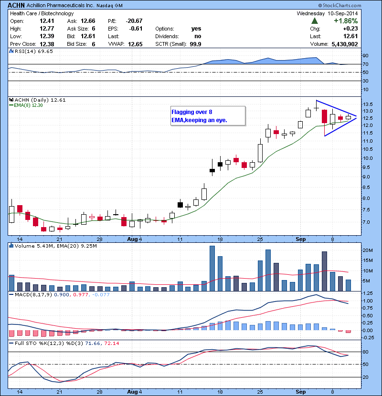Click the 'Aug 4' date label under price chart
This screenshot has height=396, width=382.
(x=135, y=239)
